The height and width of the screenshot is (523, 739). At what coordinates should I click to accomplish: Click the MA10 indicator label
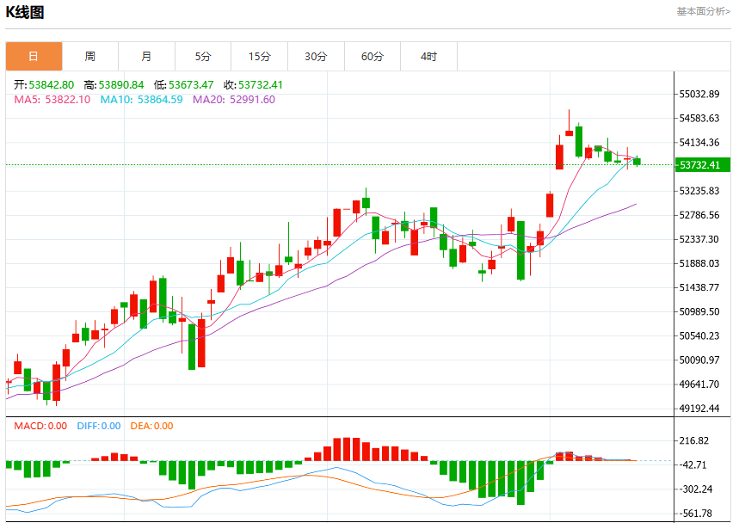(141, 100)
